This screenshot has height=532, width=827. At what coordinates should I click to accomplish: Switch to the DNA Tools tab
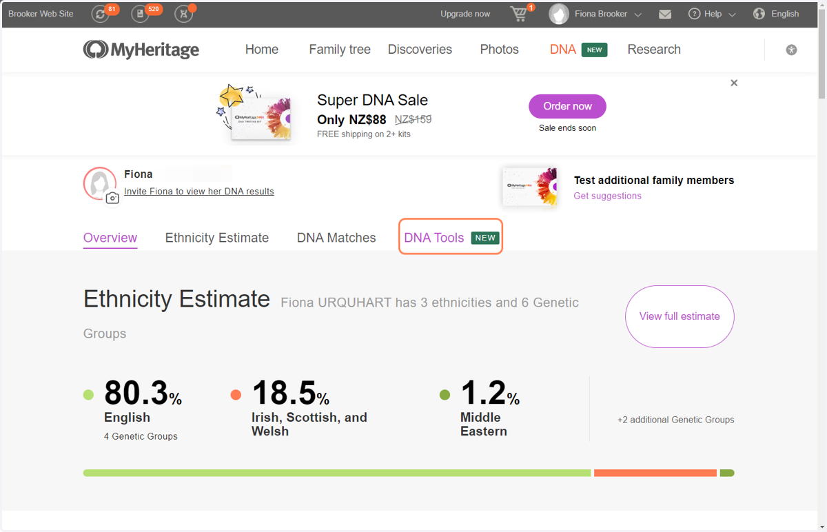[451, 237]
